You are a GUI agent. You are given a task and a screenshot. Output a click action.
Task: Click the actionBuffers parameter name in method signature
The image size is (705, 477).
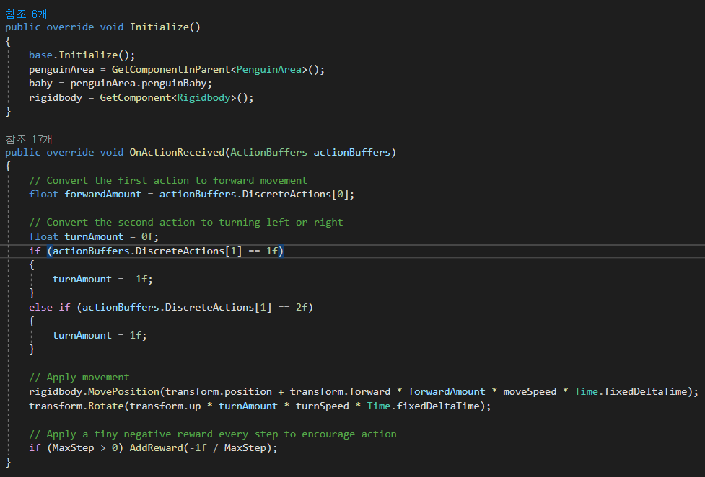(352, 152)
